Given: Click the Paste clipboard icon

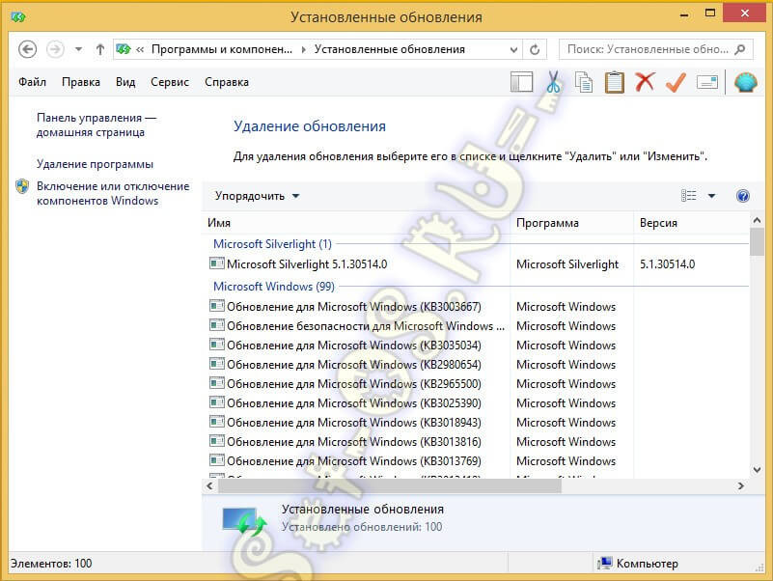Looking at the screenshot, I should (x=615, y=82).
